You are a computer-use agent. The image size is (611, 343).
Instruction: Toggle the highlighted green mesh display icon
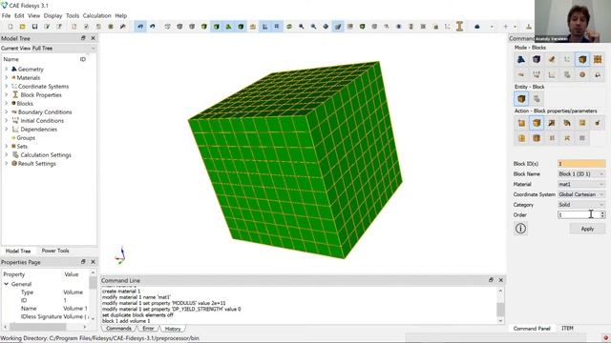pyautogui.click(x=228, y=27)
